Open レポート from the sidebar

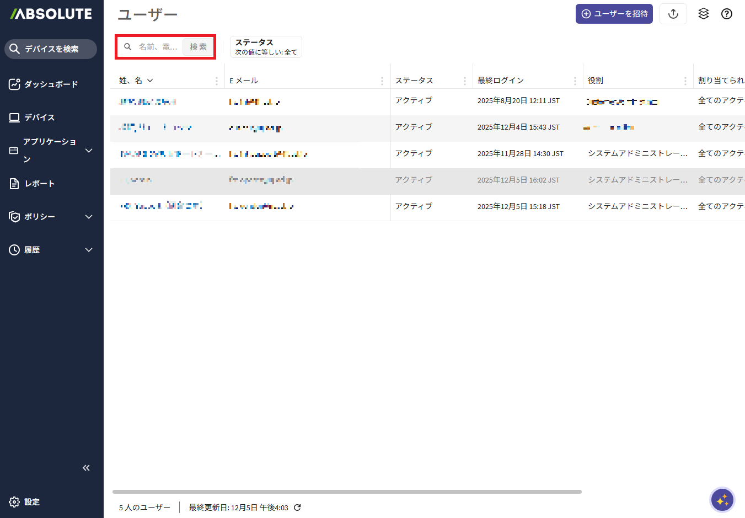point(39,184)
